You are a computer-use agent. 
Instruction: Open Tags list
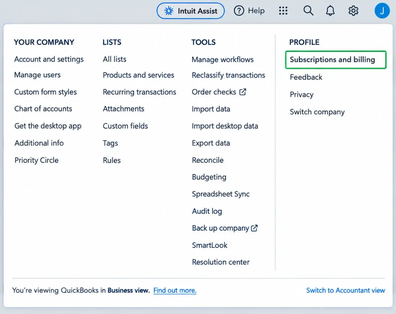click(110, 143)
